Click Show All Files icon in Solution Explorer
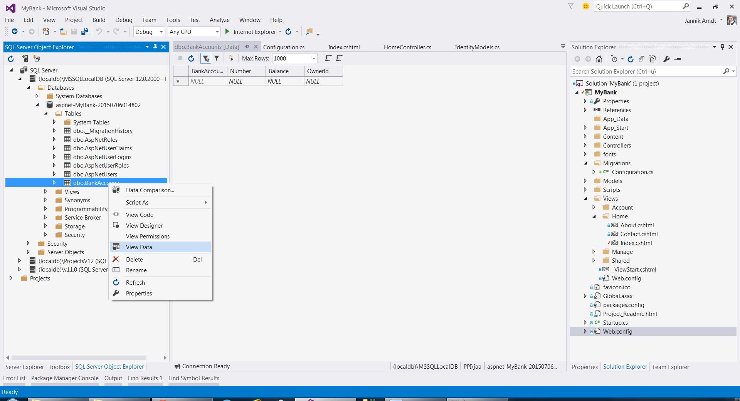 coord(652,59)
